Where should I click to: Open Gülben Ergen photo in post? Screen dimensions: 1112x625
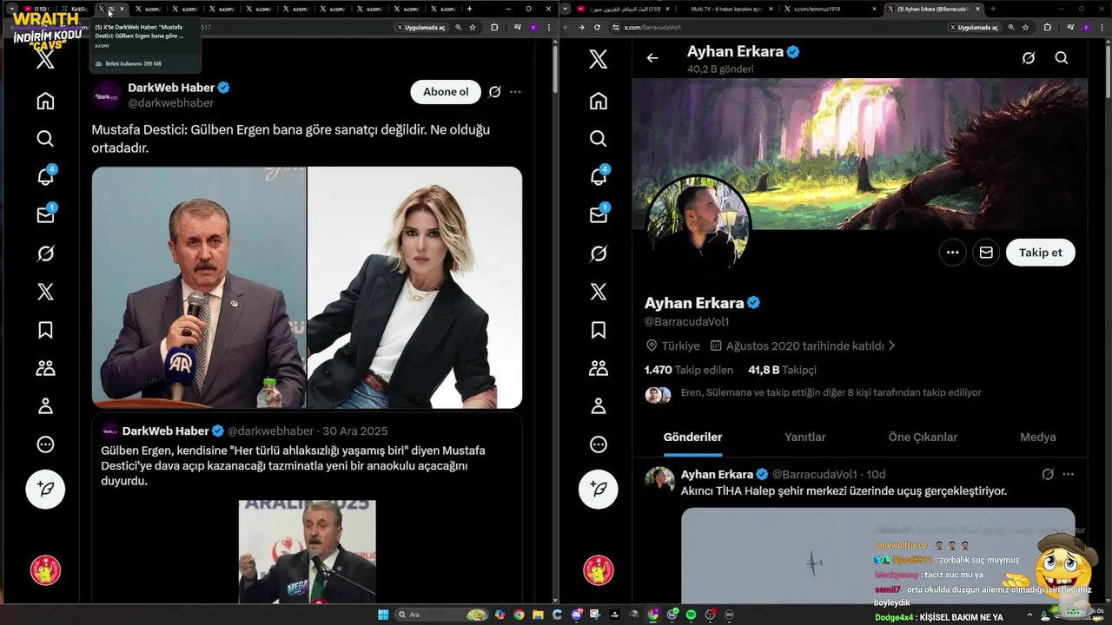(415, 287)
